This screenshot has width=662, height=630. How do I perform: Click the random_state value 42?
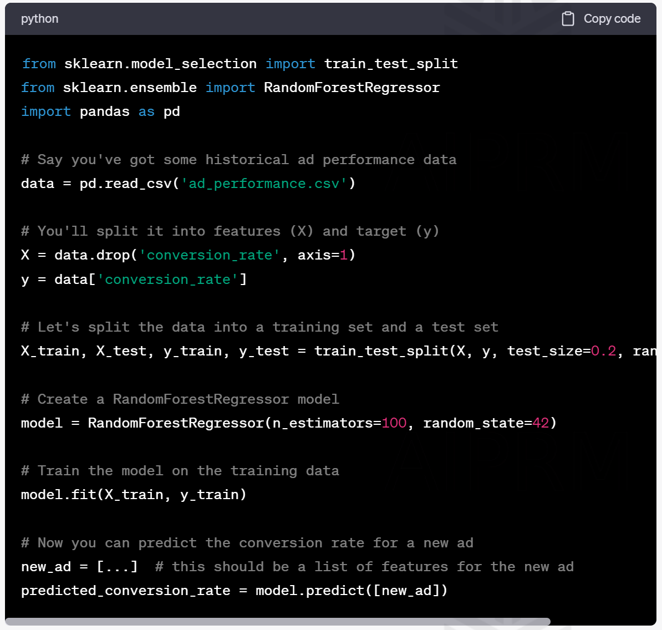point(540,423)
